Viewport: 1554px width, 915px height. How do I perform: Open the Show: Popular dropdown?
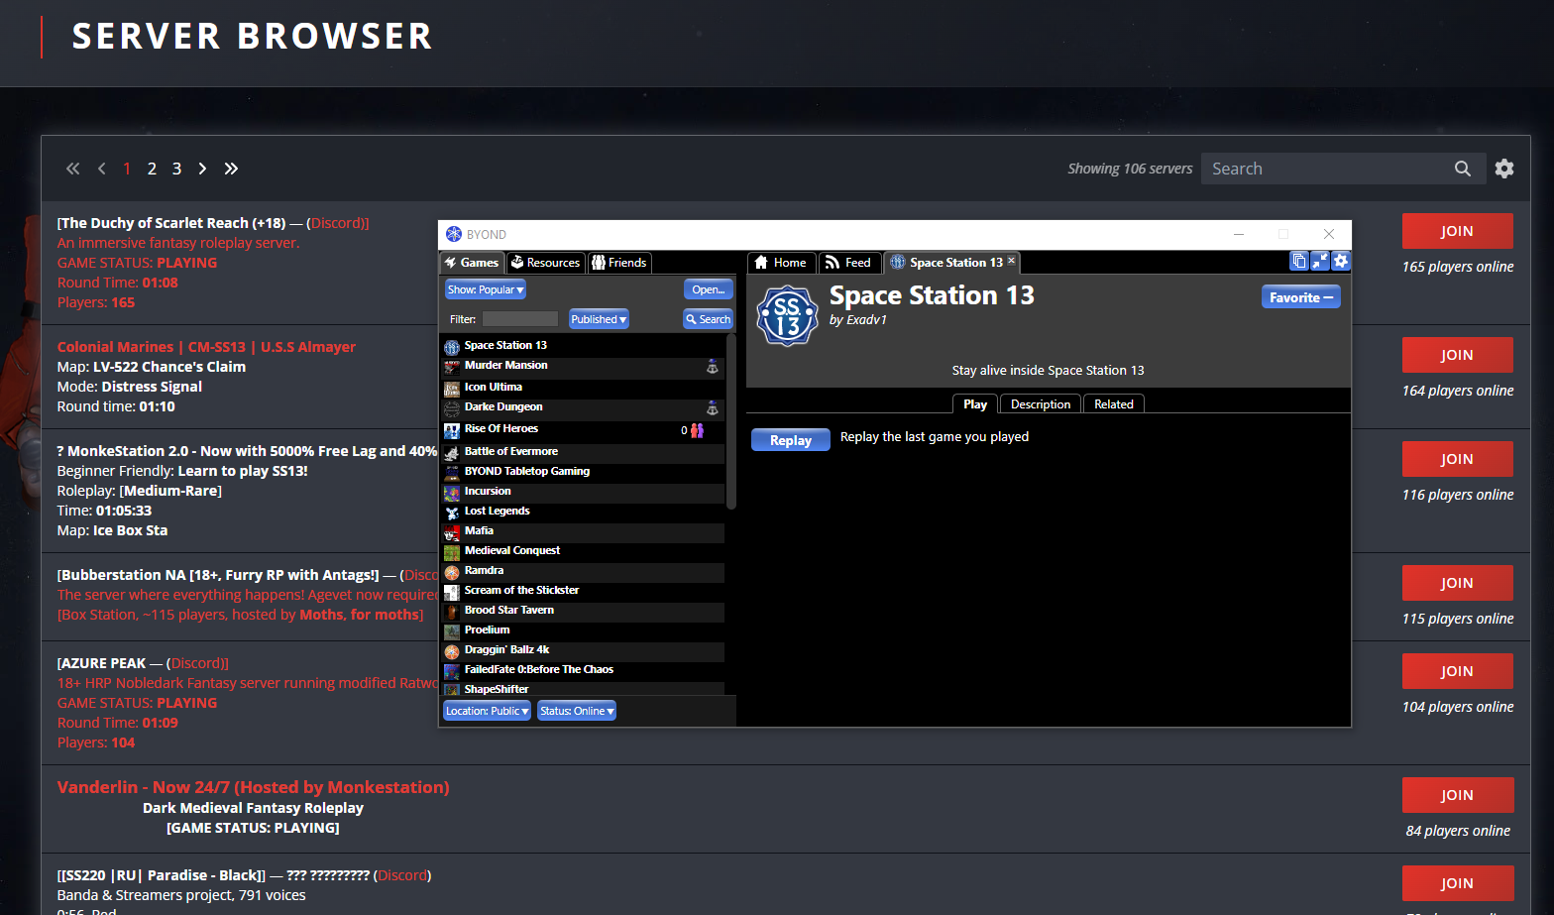[486, 289]
